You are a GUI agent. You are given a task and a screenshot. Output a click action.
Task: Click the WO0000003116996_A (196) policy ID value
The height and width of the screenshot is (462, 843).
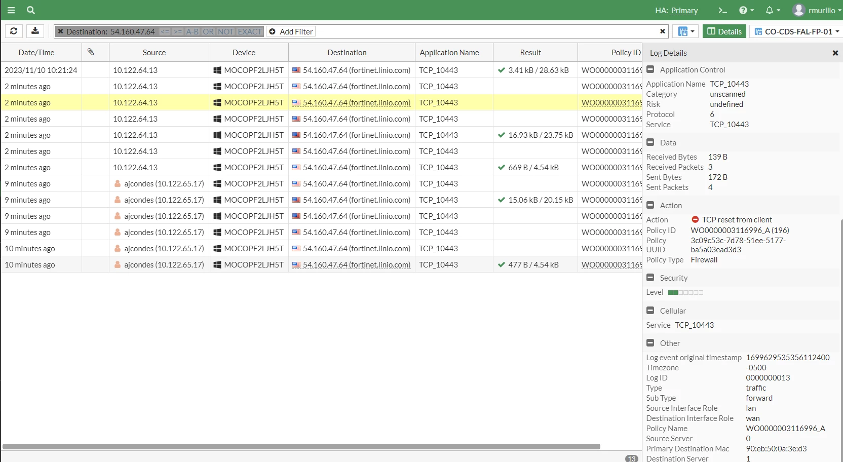[x=740, y=230]
